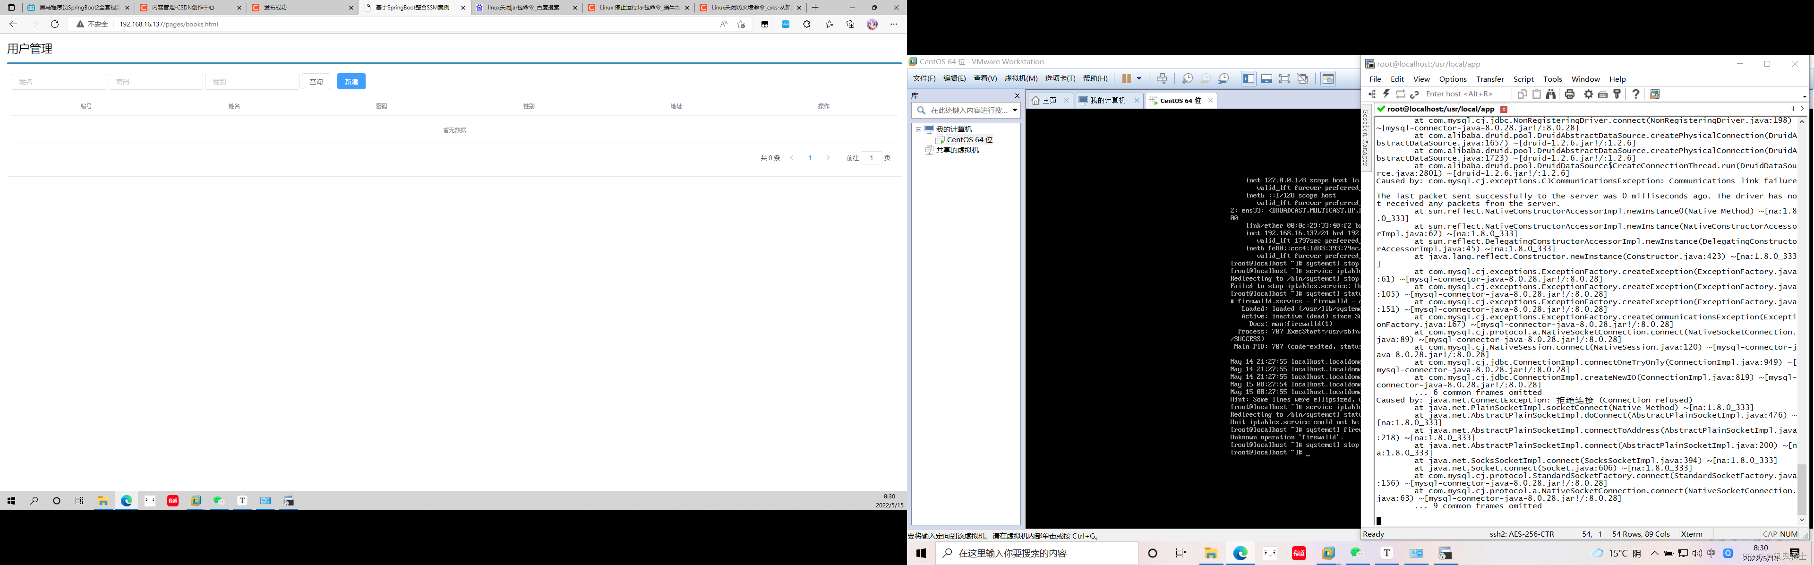Close the VMware 库 library panel
This screenshot has width=1814, height=565.
pos(1017,96)
